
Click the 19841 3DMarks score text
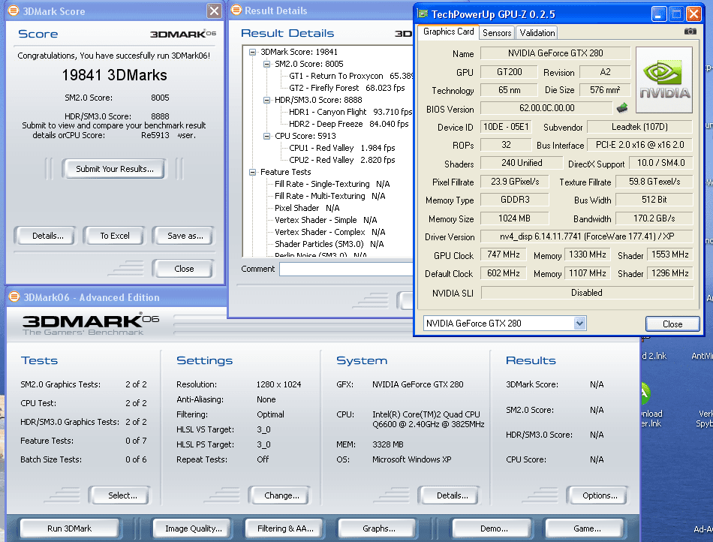tap(115, 75)
